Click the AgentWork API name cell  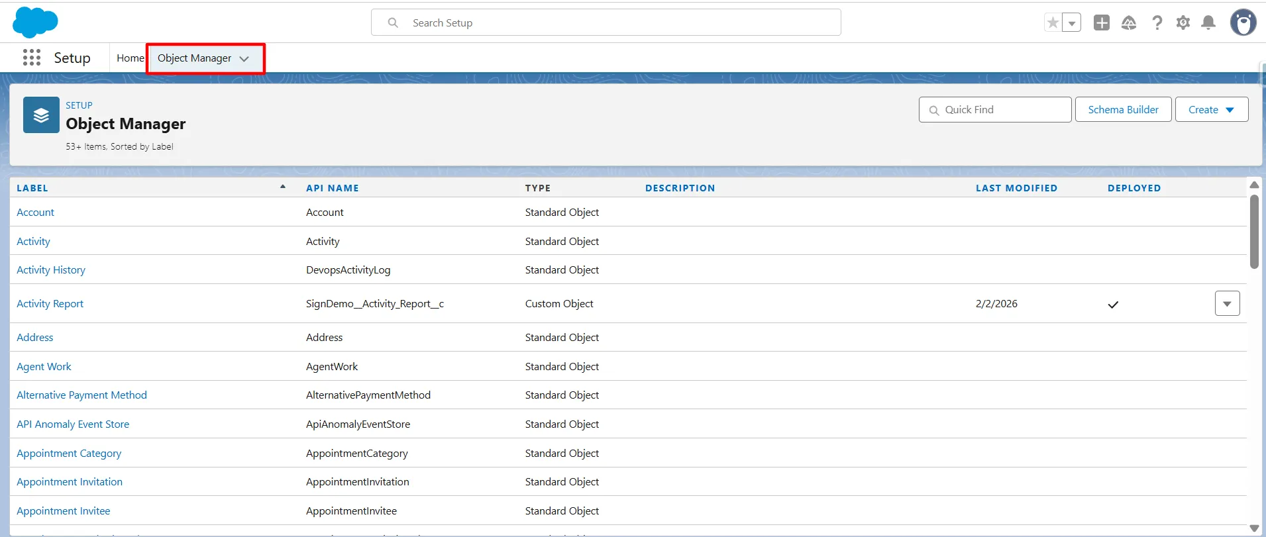(x=332, y=367)
